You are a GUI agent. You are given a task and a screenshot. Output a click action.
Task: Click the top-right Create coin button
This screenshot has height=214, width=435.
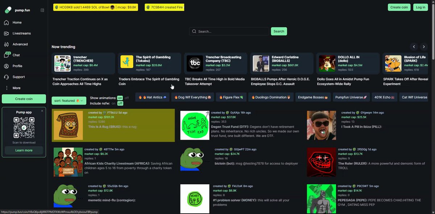(399, 7)
